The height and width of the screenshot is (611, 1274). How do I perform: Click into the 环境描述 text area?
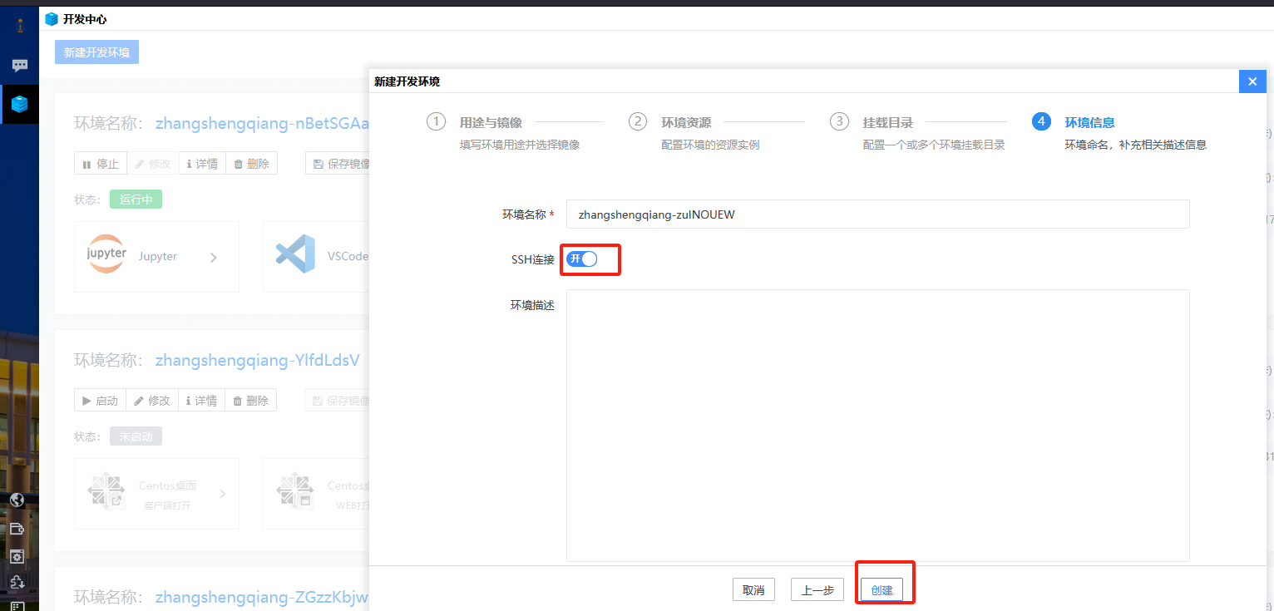pos(878,426)
